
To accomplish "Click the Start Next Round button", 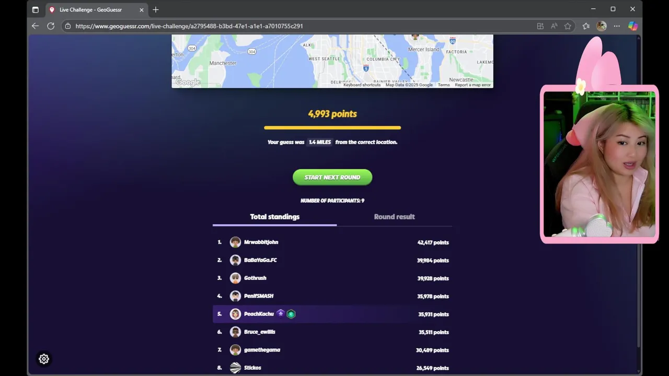I will 332,177.
